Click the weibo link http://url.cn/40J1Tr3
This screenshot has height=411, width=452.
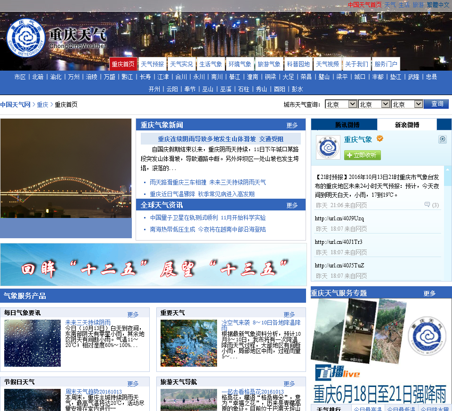[339, 242]
